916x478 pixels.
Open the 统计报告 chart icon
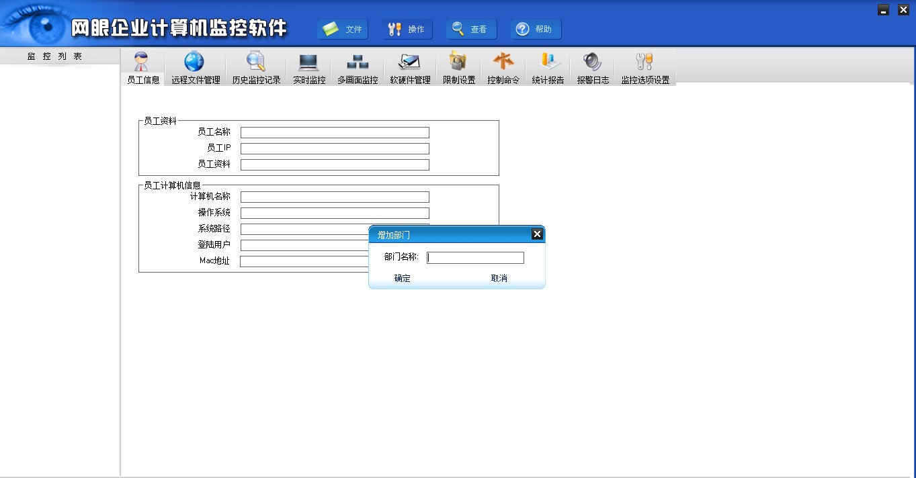[548, 62]
